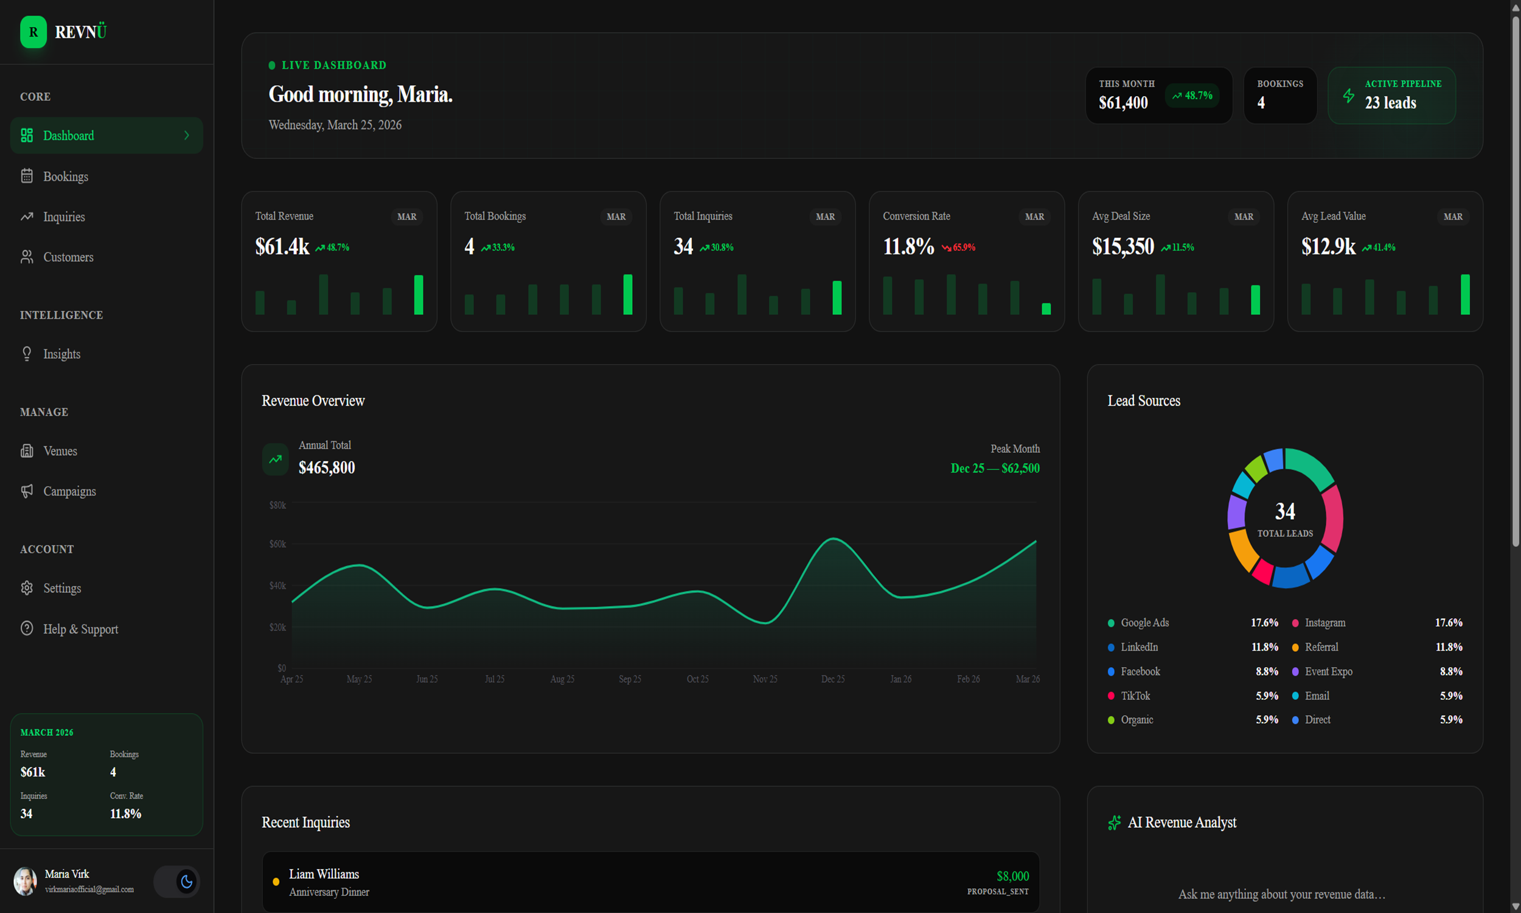Toggle Google Ads in Lead Sources legend

pyautogui.click(x=1144, y=623)
